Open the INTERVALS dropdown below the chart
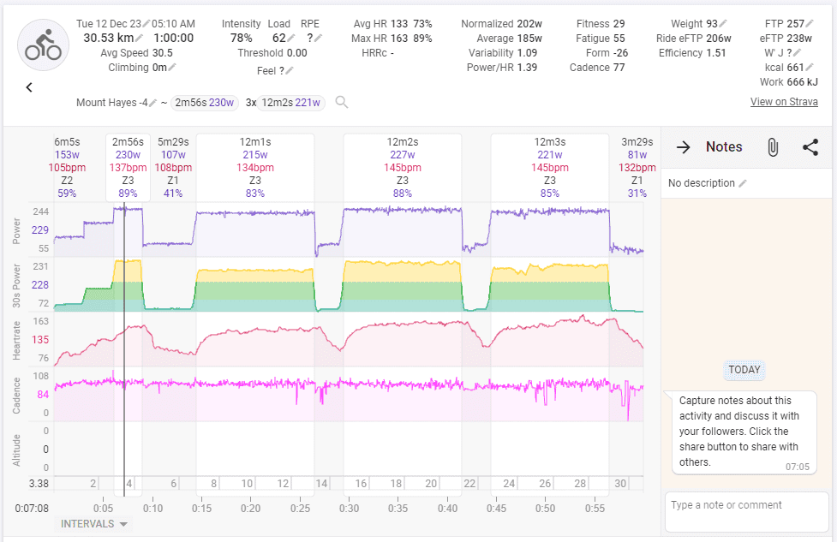 coord(94,524)
